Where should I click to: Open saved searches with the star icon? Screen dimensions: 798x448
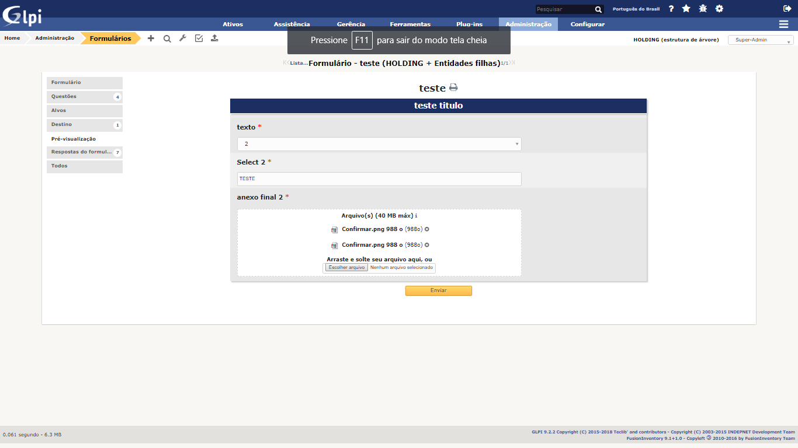pyautogui.click(x=686, y=8)
